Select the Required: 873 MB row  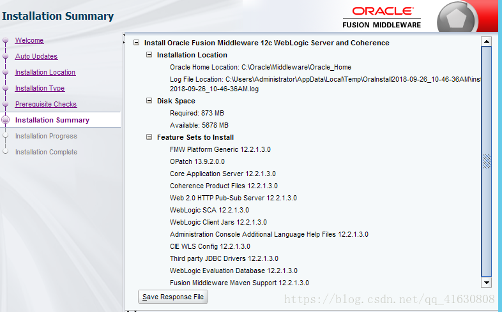[197, 113]
